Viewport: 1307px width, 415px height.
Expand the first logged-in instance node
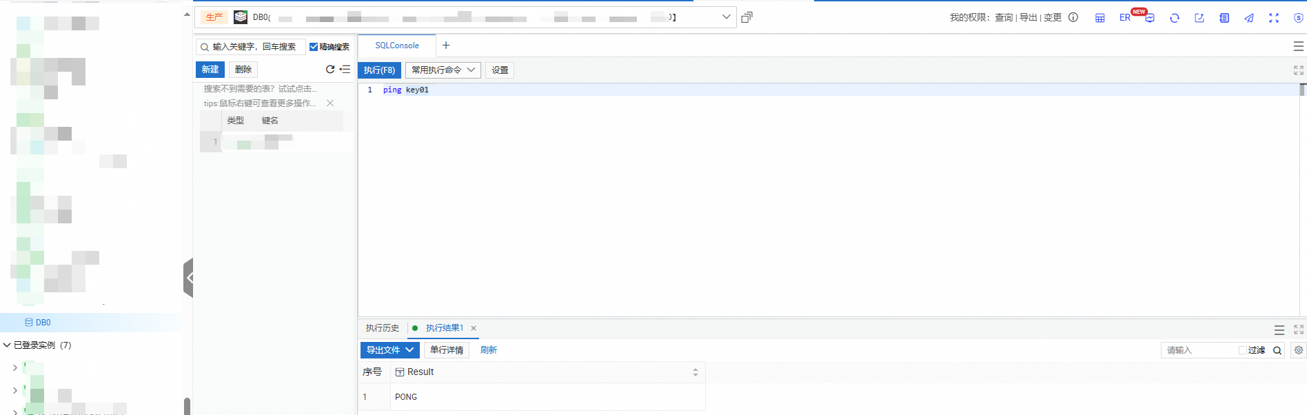point(15,367)
